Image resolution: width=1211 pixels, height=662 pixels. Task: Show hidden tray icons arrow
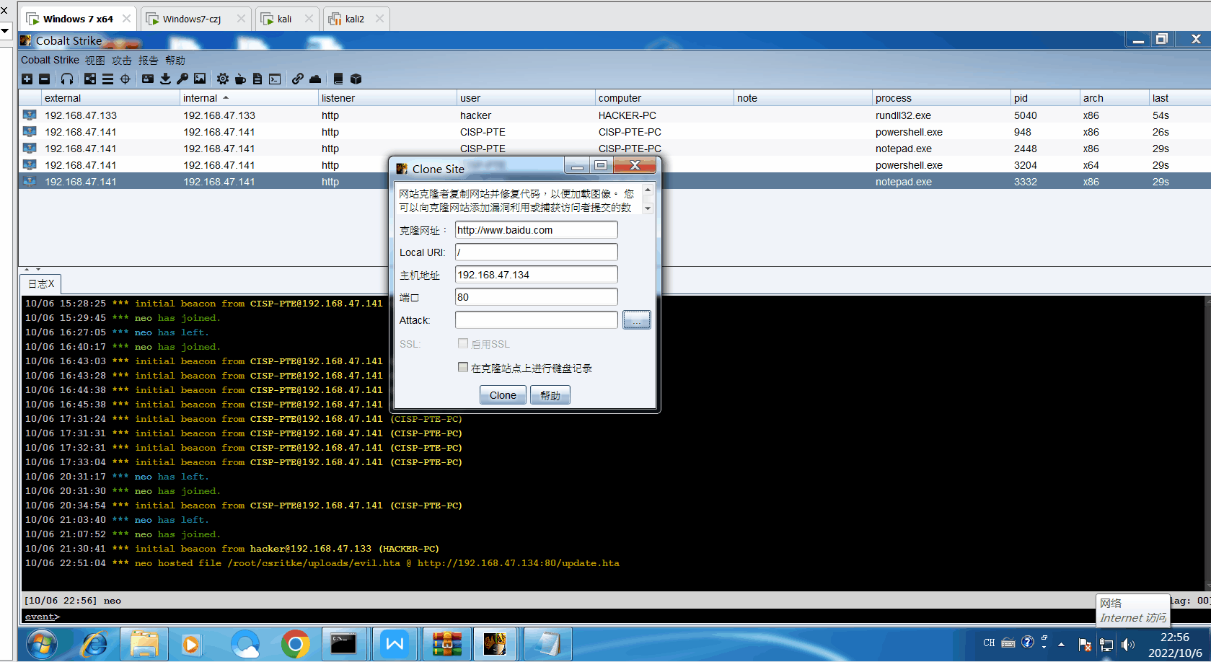tap(1061, 644)
